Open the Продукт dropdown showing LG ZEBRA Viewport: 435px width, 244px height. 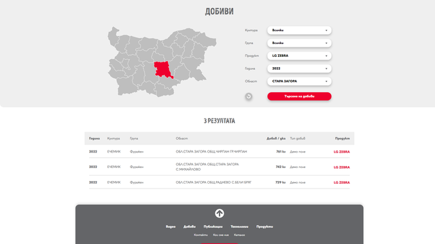point(299,56)
